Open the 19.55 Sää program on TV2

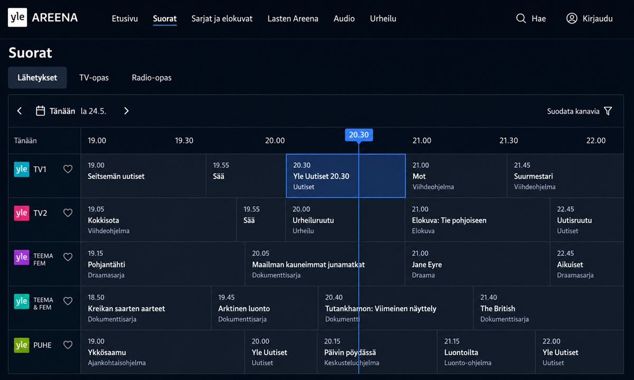(x=261, y=220)
